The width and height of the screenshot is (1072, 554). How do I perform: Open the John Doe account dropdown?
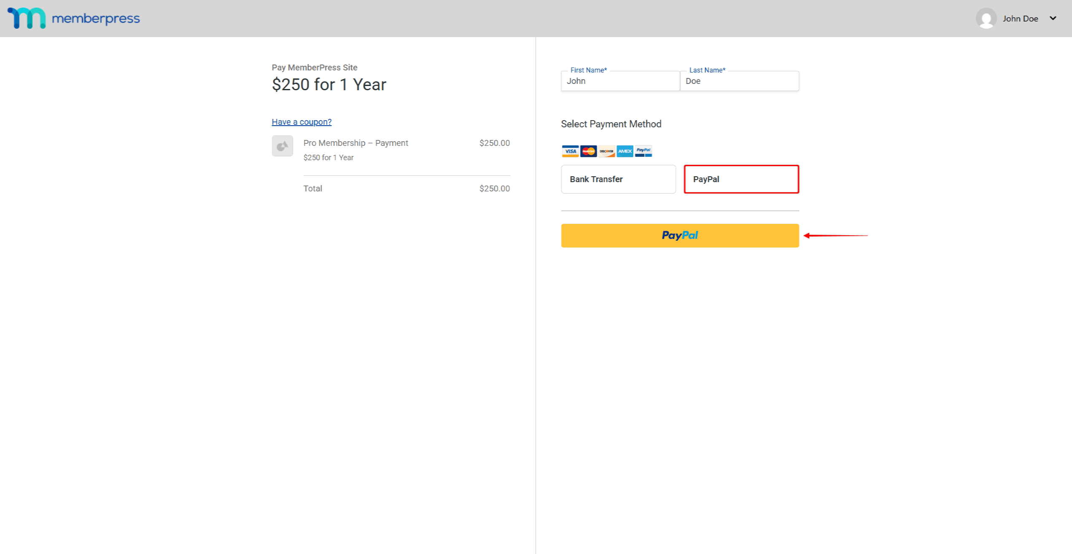pos(1020,18)
